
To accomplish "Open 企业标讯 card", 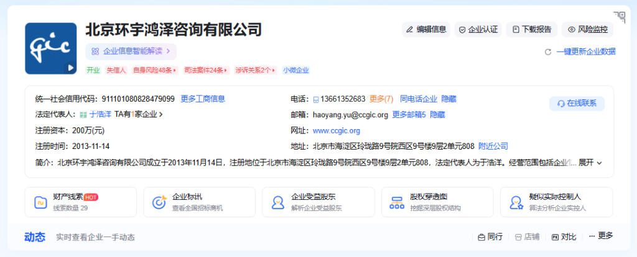I will point(200,202).
